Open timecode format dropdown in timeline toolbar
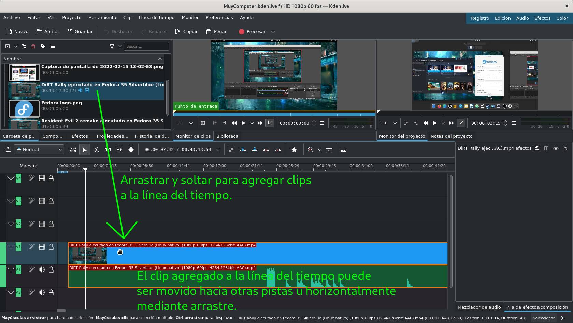 pyautogui.click(x=218, y=150)
